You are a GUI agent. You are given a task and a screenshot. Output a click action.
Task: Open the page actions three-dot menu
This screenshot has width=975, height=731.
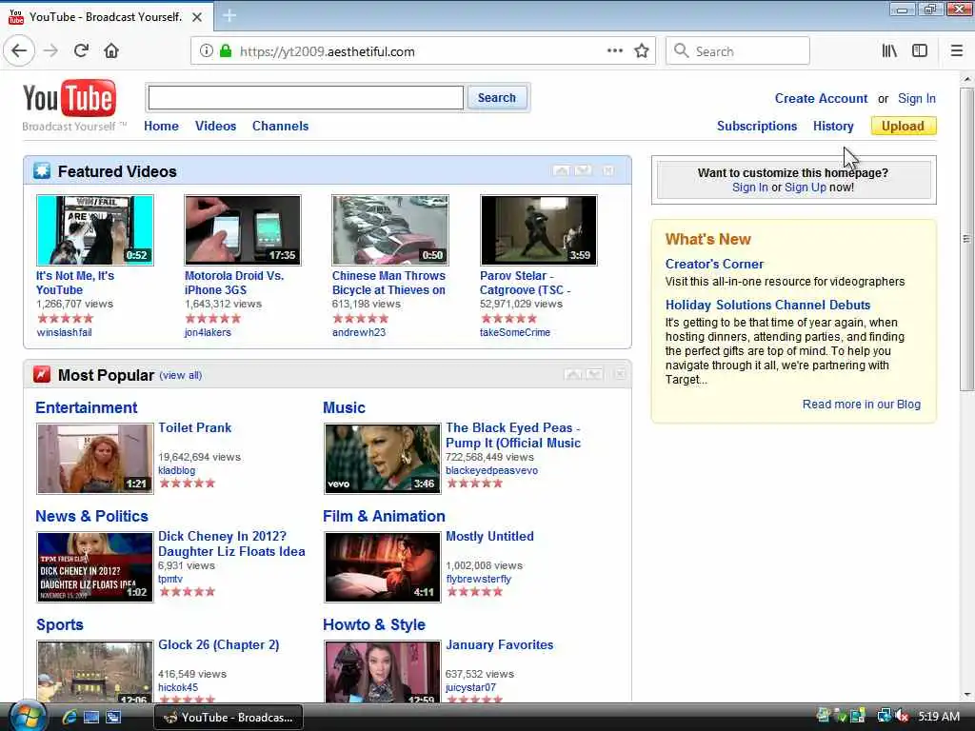click(x=615, y=51)
